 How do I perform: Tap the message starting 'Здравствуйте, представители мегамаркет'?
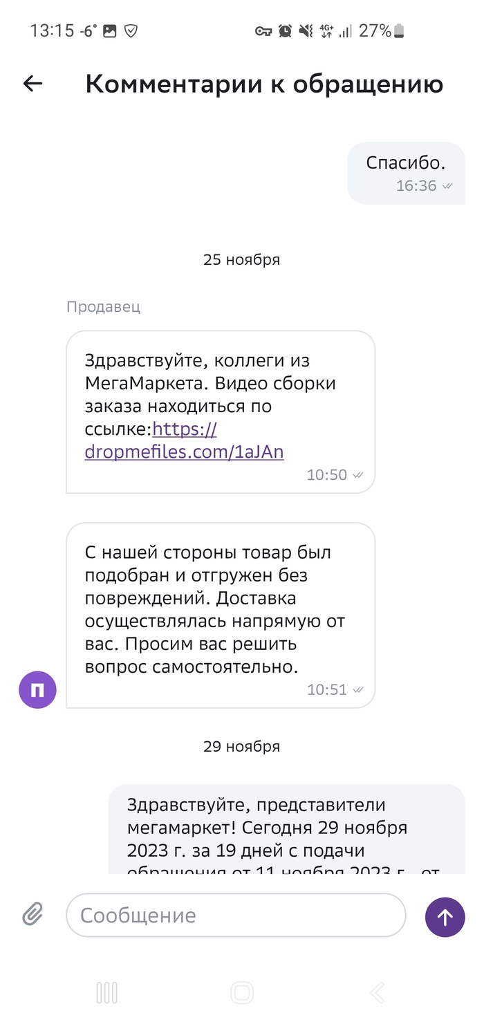pyautogui.click(x=286, y=828)
